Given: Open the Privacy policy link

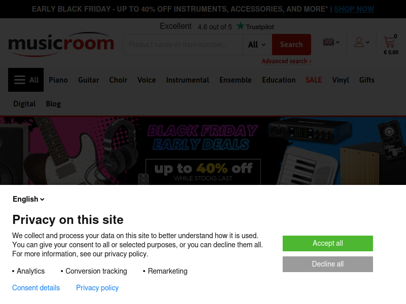Looking at the screenshot, I should (x=97, y=288).
